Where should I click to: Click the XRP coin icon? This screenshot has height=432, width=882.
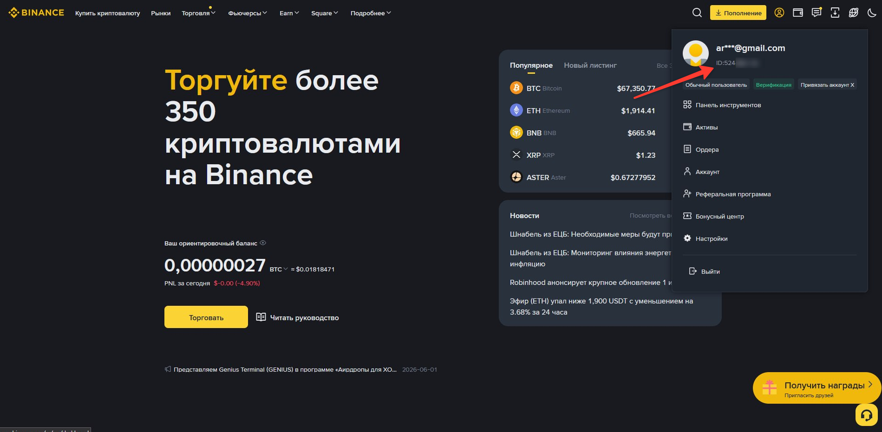(x=516, y=155)
